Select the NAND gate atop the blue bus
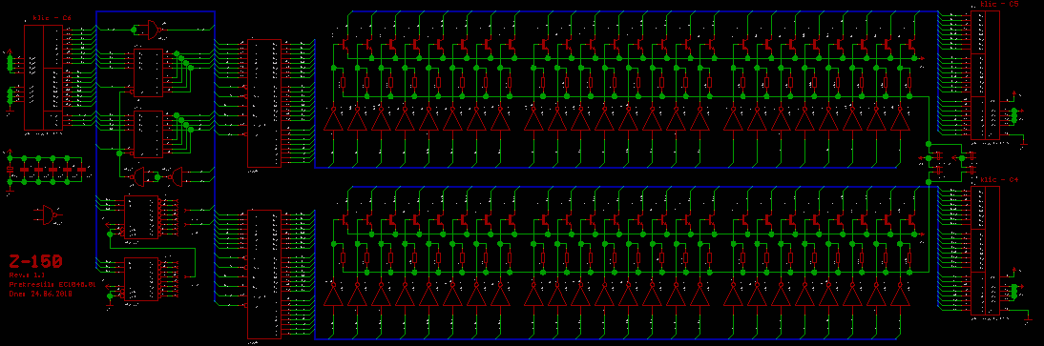This screenshot has width=1044, height=346. click(x=153, y=30)
